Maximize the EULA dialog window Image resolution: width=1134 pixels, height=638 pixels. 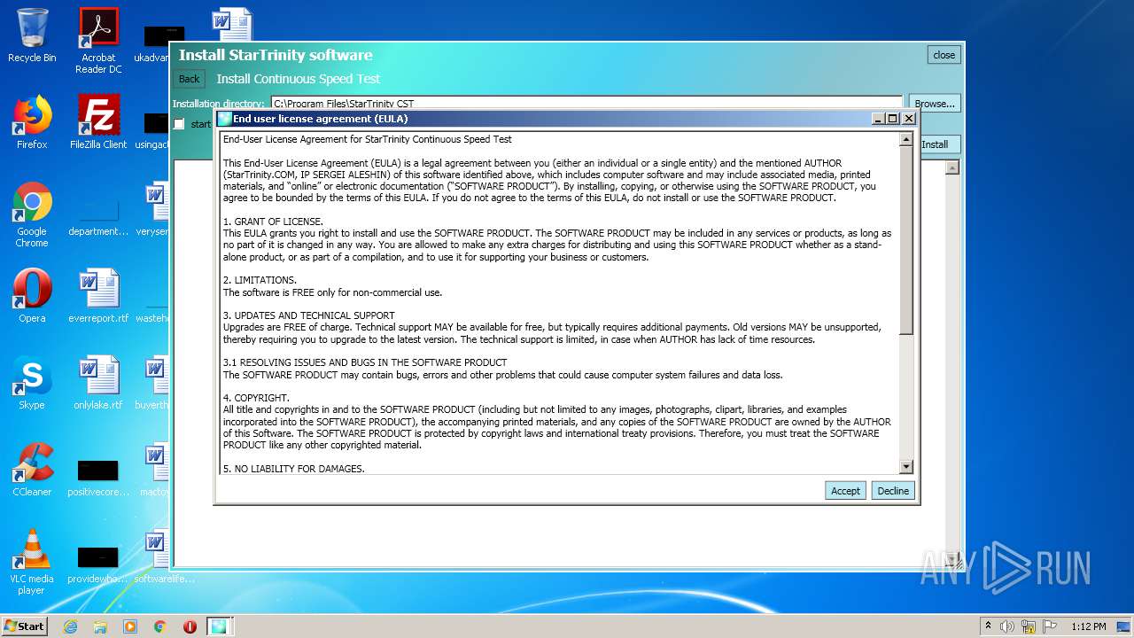pyautogui.click(x=892, y=119)
